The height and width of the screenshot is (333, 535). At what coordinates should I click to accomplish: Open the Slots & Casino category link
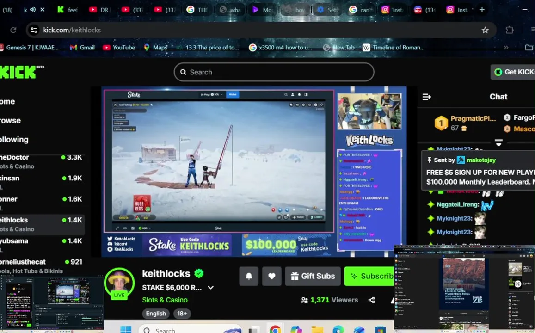(165, 300)
